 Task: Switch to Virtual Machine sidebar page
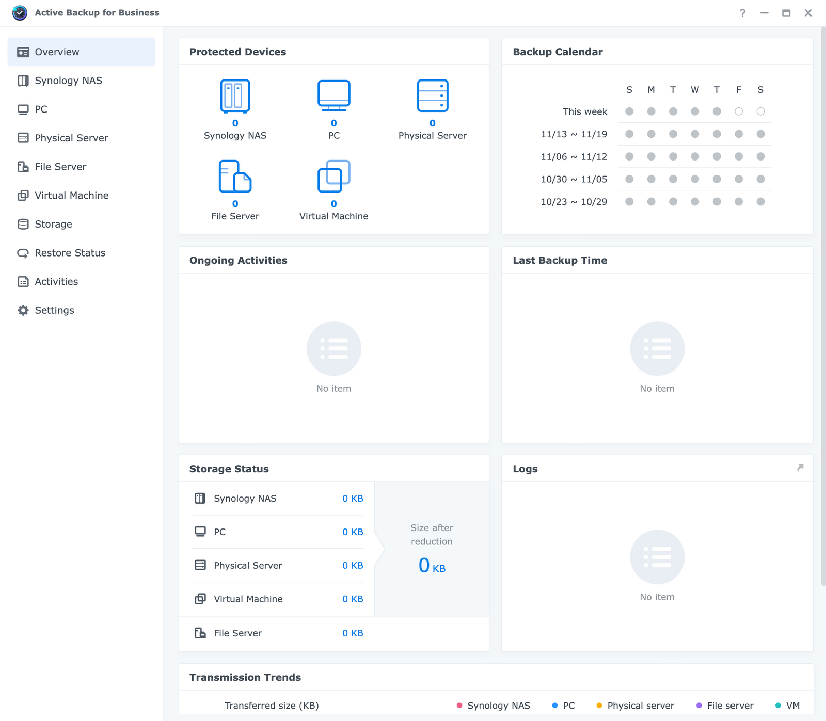point(81,196)
